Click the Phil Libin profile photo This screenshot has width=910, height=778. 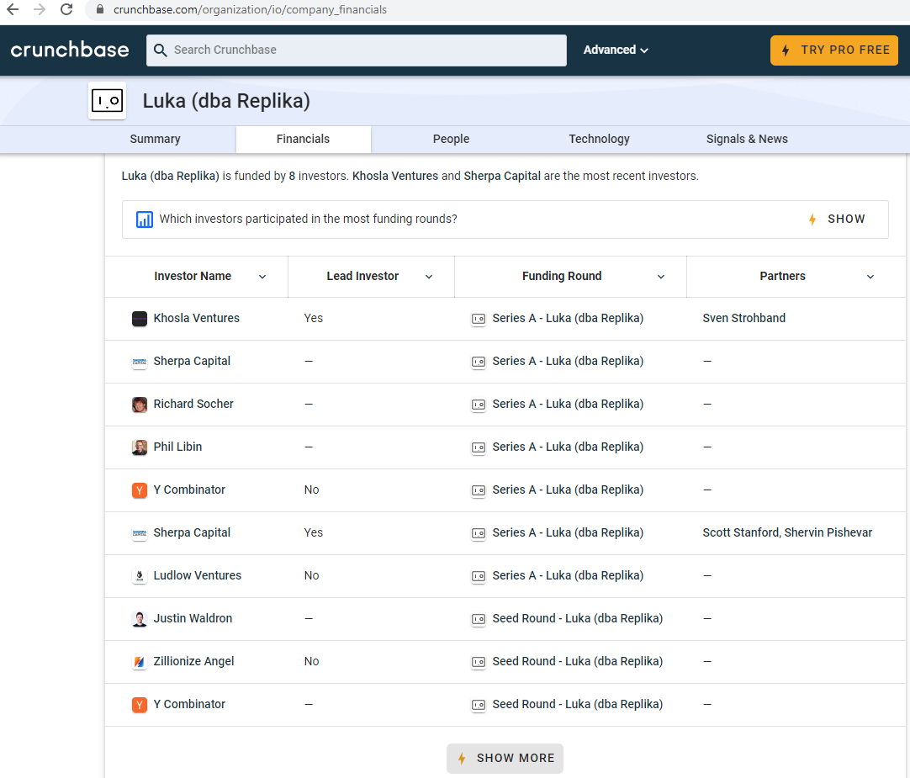(x=140, y=447)
